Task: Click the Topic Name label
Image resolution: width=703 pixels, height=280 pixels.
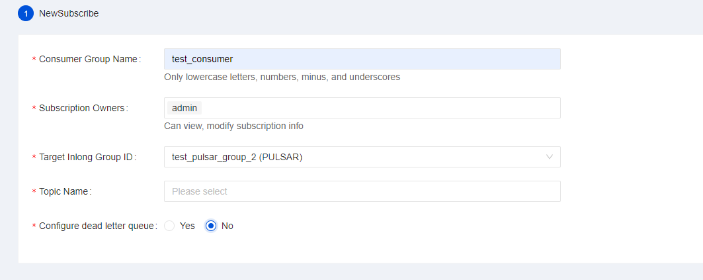Action: point(64,191)
